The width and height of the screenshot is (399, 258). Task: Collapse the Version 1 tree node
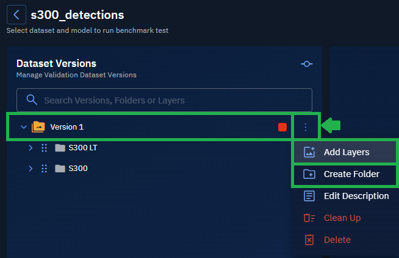pyautogui.click(x=24, y=127)
